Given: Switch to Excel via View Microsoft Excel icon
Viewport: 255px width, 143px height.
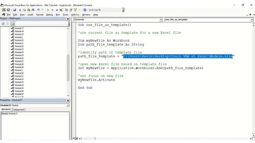Looking at the screenshot, I should click(4, 10).
